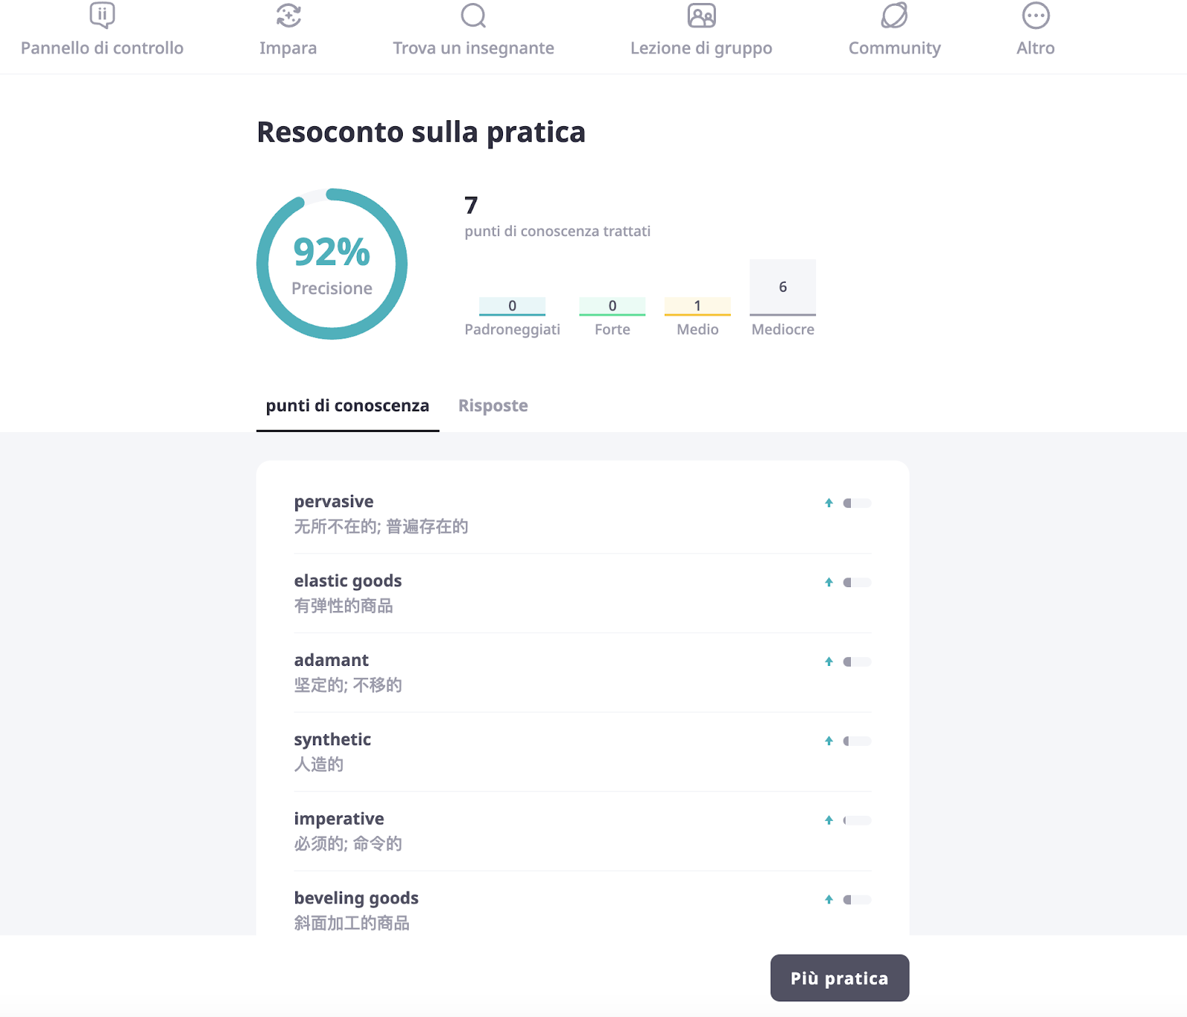The image size is (1187, 1017).
Task: Open the elastic goods vocabulary entry
Action: click(x=583, y=593)
